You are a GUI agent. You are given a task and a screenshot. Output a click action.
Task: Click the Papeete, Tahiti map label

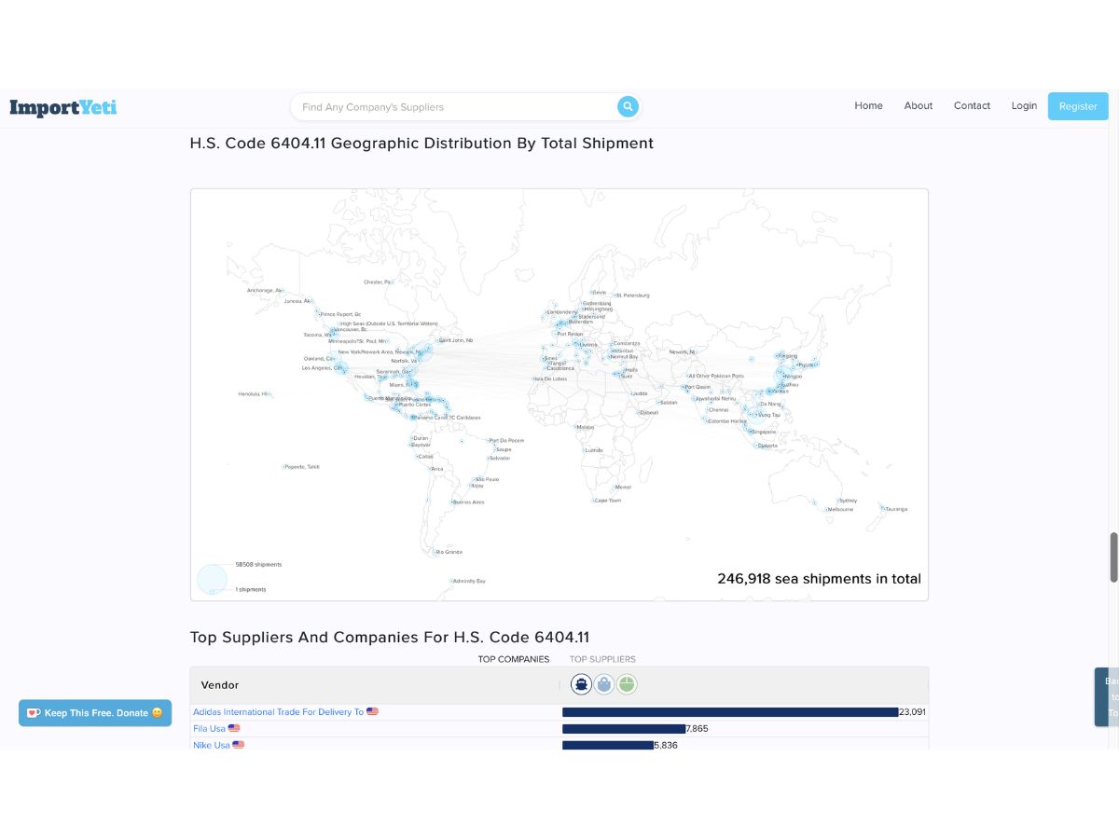coord(302,466)
